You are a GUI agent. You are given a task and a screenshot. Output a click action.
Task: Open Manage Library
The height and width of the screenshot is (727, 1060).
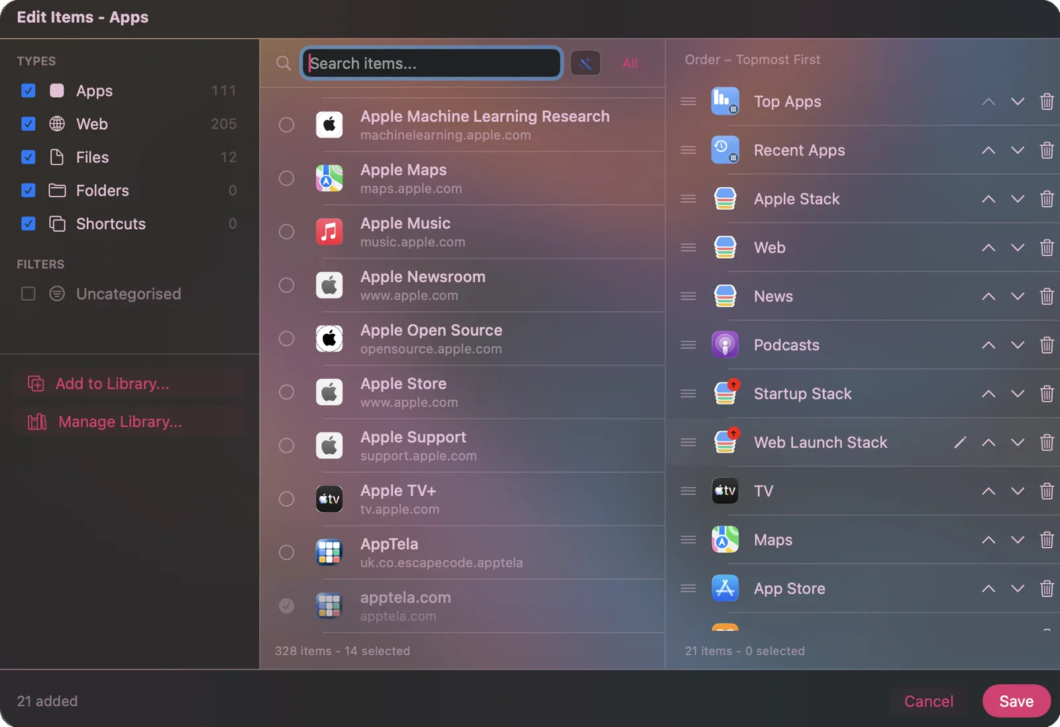129,422
